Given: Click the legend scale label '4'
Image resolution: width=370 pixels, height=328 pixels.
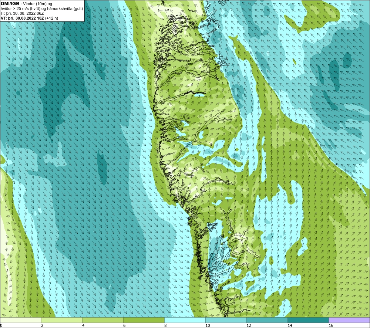Looking at the screenshot, I should pyautogui.click(x=83, y=325).
